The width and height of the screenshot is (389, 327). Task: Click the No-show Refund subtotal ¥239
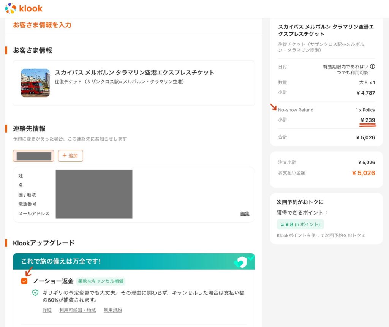tap(368, 120)
